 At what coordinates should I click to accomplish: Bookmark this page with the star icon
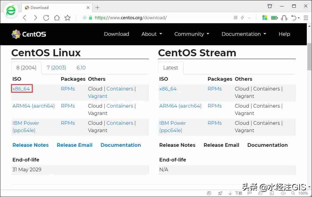[68, 18]
